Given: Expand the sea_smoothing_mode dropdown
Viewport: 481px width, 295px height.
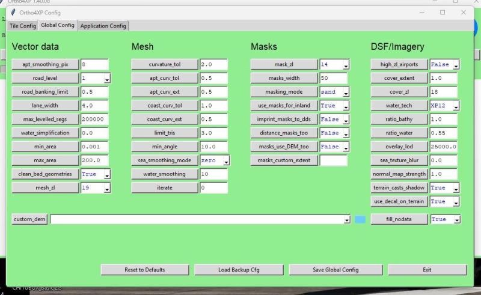Looking at the screenshot, I should point(226,161).
